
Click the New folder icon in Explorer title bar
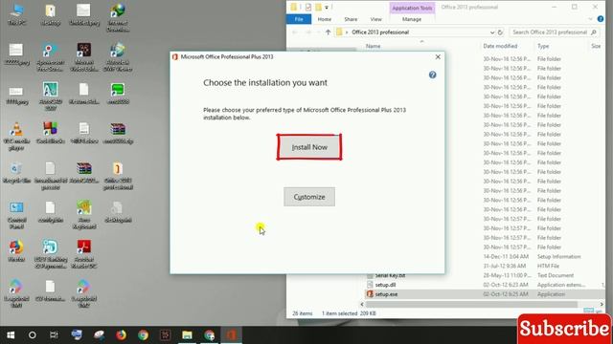(x=318, y=7)
